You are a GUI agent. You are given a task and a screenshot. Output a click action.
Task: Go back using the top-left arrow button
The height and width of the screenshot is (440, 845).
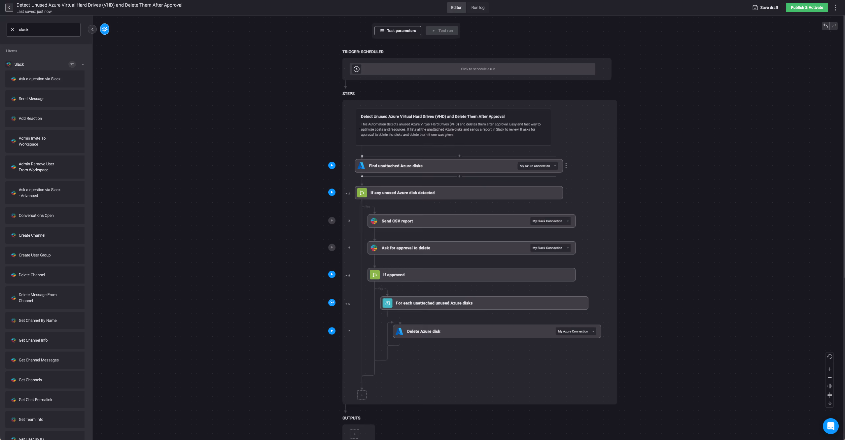(x=9, y=8)
